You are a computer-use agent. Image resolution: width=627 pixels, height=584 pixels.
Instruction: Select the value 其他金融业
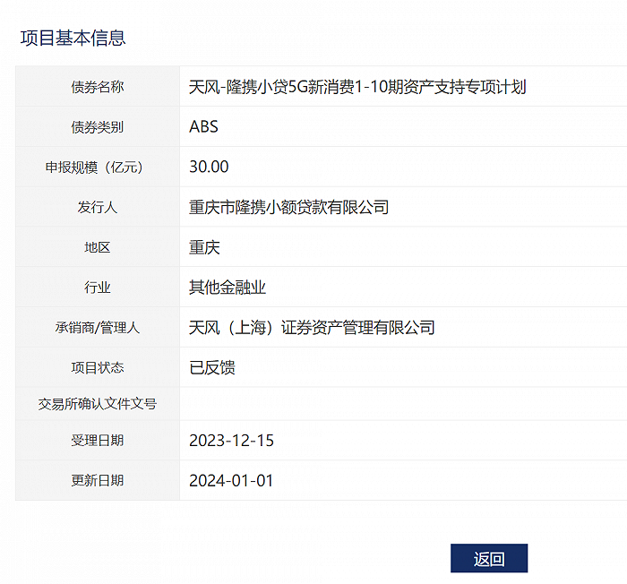[228, 287]
